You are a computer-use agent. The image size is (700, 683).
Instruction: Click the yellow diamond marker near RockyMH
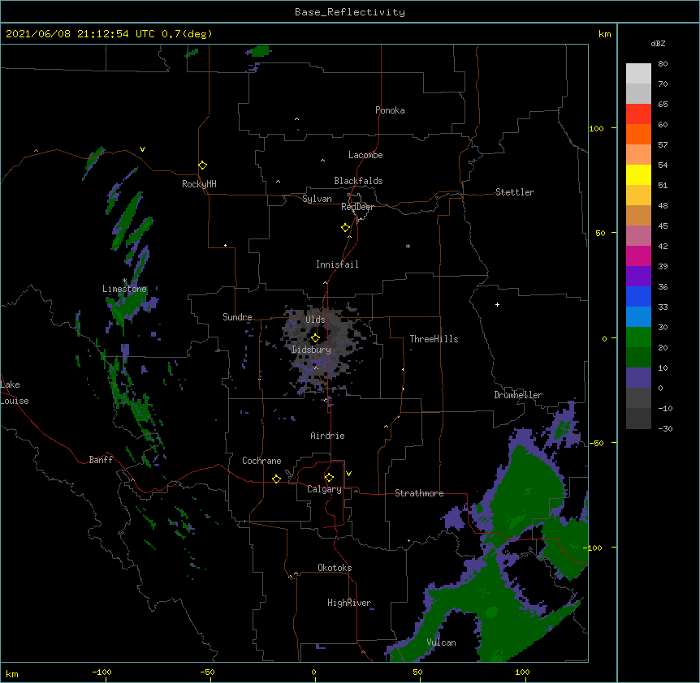coord(202,165)
